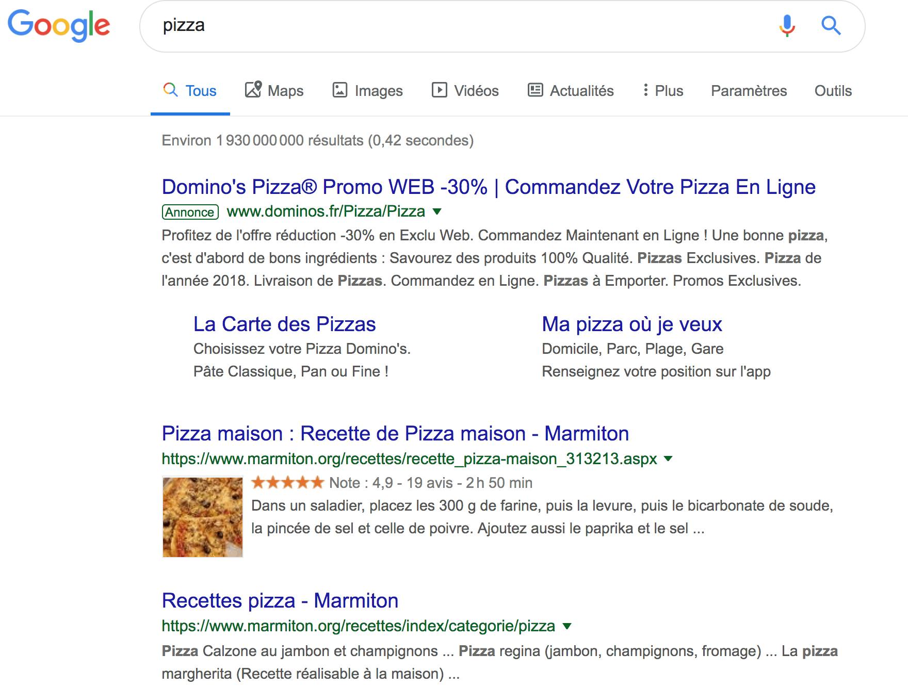Open the Plus menu
The height and width of the screenshot is (687, 908).
(x=663, y=91)
